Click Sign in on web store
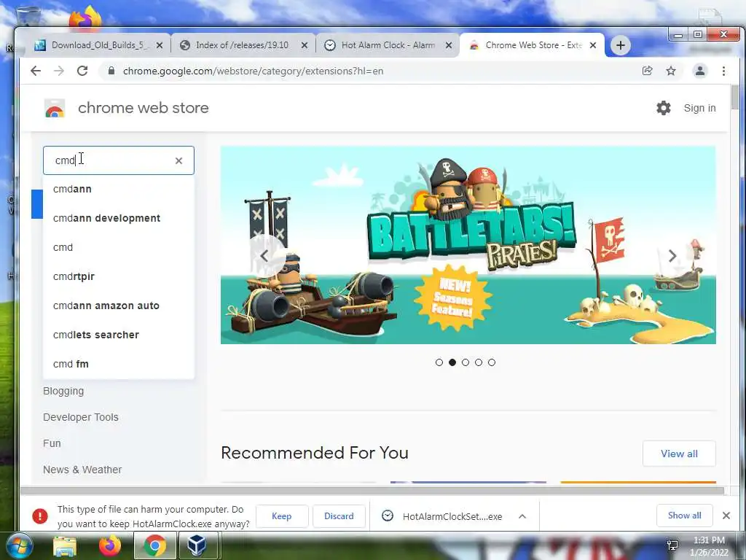Image resolution: width=746 pixels, height=560 pixels. click(699, 108)
